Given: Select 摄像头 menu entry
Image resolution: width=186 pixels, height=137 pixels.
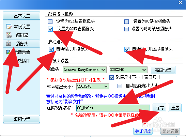Looking at the screenshot, I should click(x=21, y=44).
